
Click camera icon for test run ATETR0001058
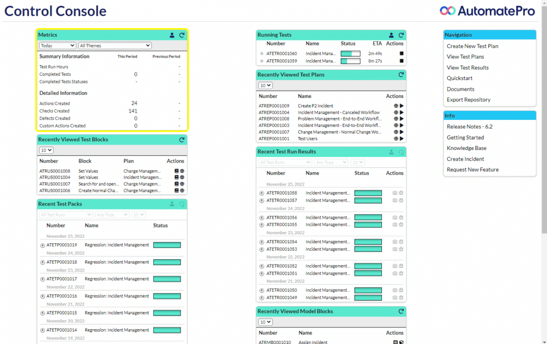click(x=395, y=193)
